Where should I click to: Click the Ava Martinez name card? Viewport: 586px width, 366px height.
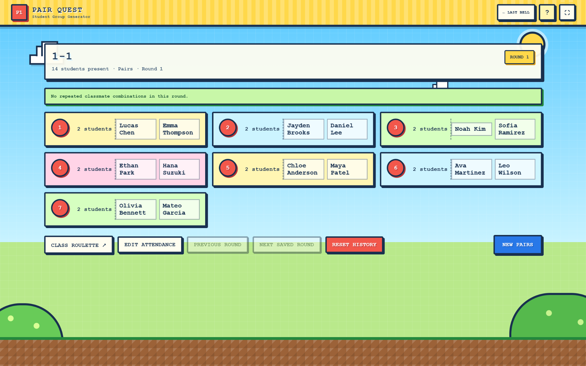(472, 169)
